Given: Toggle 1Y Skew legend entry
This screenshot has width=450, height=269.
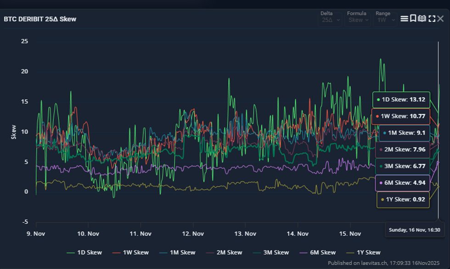Looking at the screenshot, I should (363, 252).
